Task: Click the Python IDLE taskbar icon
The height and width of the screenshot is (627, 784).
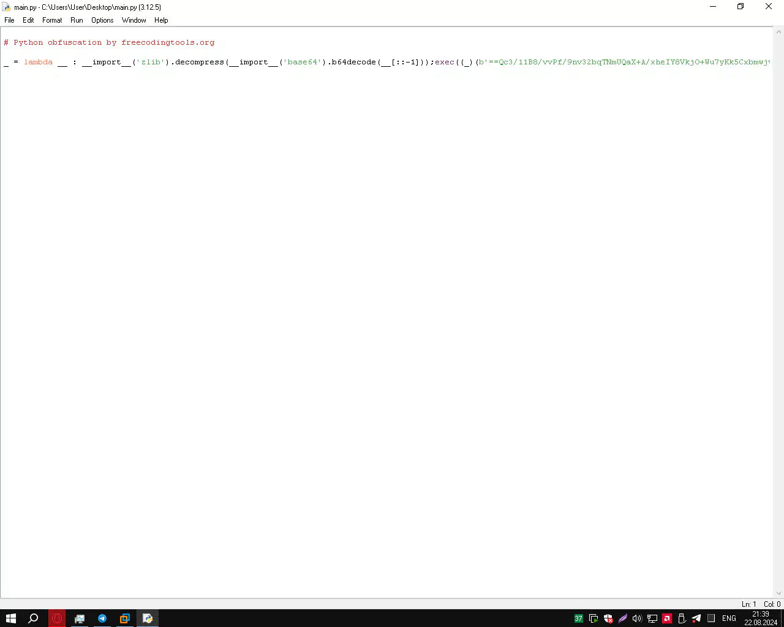Action: pyautogui.click(x=148, y=618)
